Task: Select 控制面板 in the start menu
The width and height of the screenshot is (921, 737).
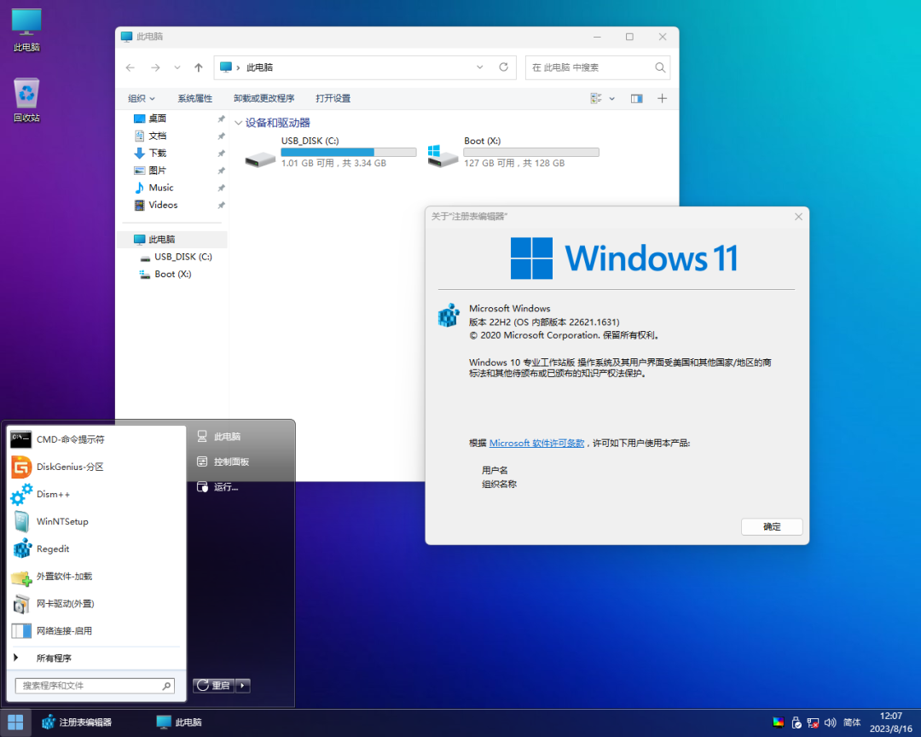Action: [x=231, y=461]
